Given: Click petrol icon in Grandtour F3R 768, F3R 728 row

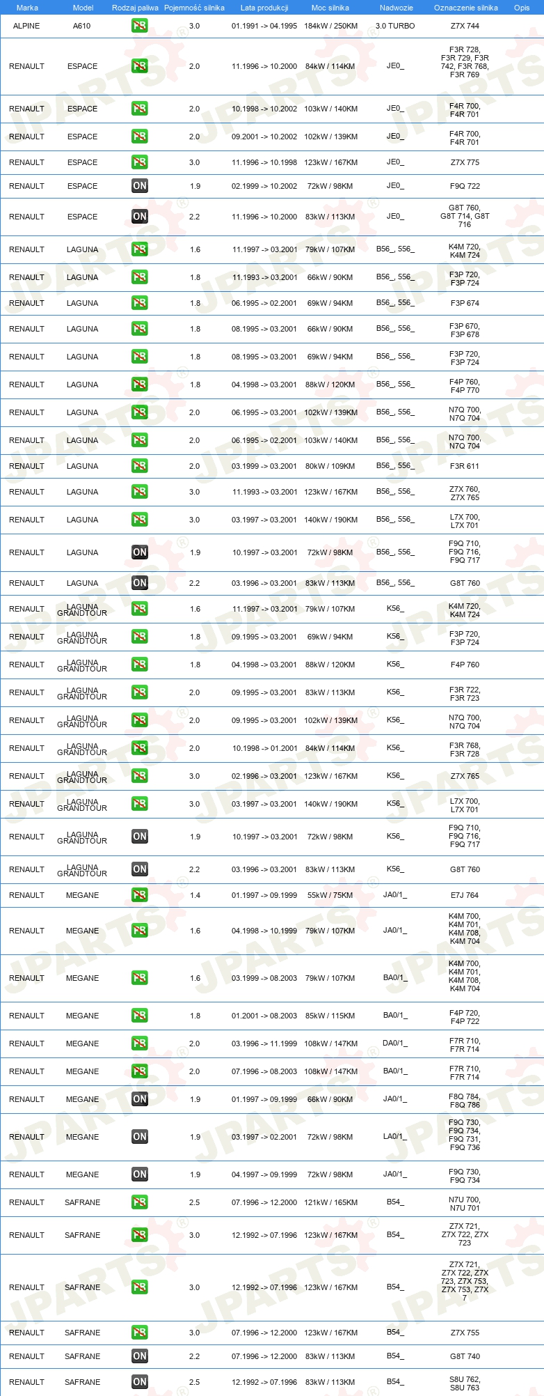Looking at the screenshot, I should point(139,748).
